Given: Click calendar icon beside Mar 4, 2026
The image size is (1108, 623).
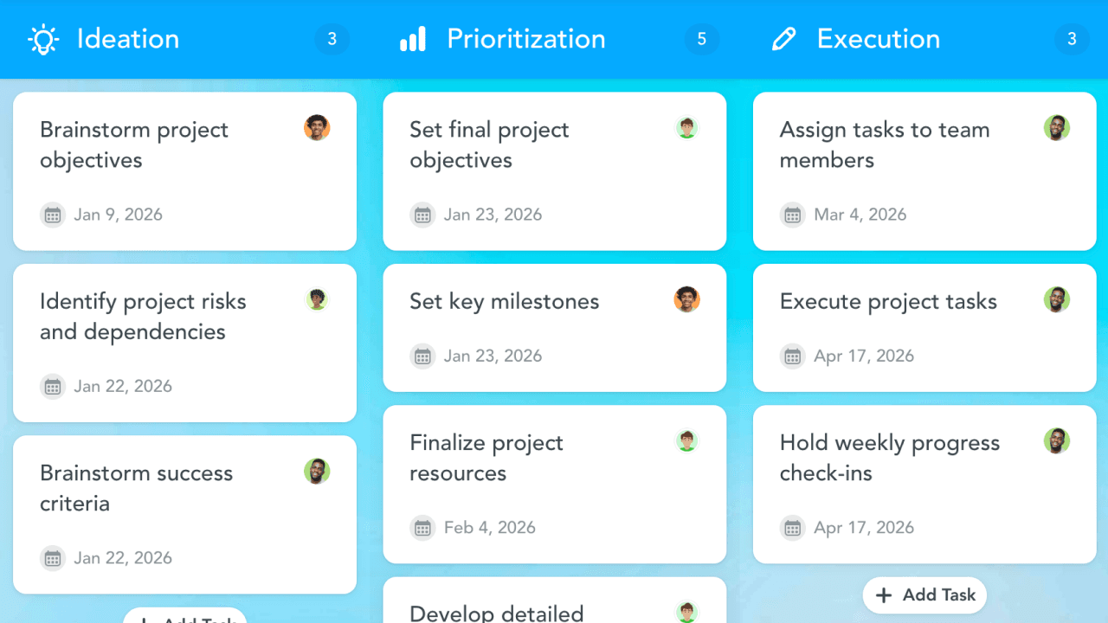Looking at the screenshot, I should click(x=793, y=215).
